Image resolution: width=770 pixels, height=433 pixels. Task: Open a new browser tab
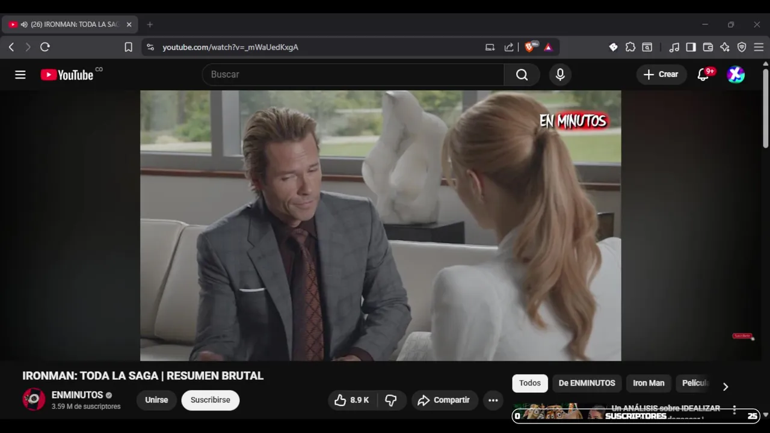[150, 25]
